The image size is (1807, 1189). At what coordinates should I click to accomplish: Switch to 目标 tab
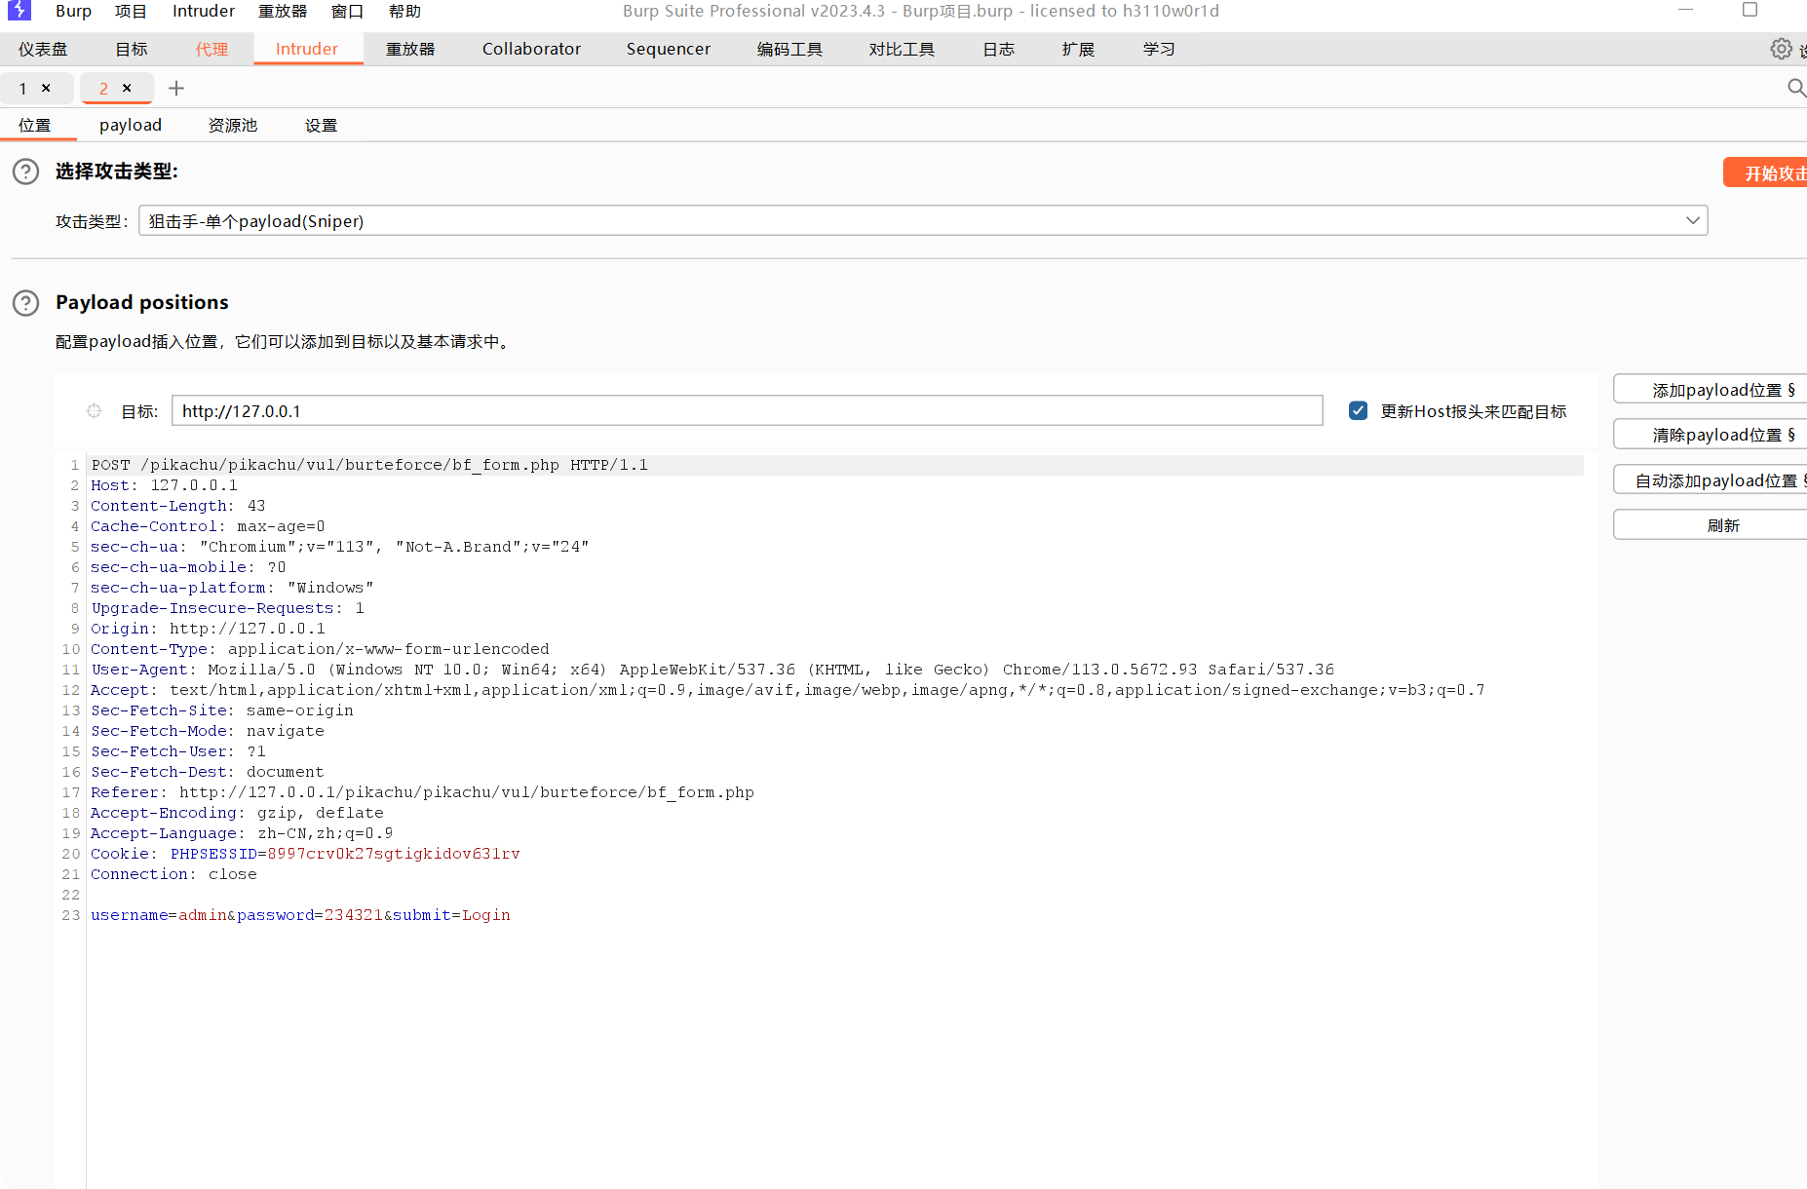(x=132, y=49)
